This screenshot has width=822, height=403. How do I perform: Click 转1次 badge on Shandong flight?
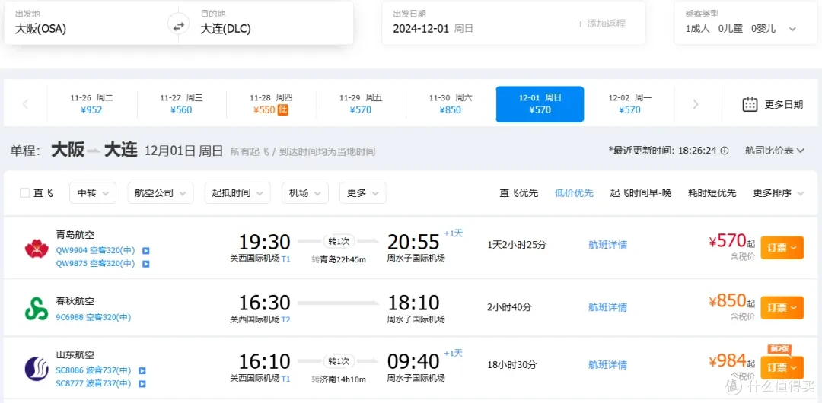339,361
